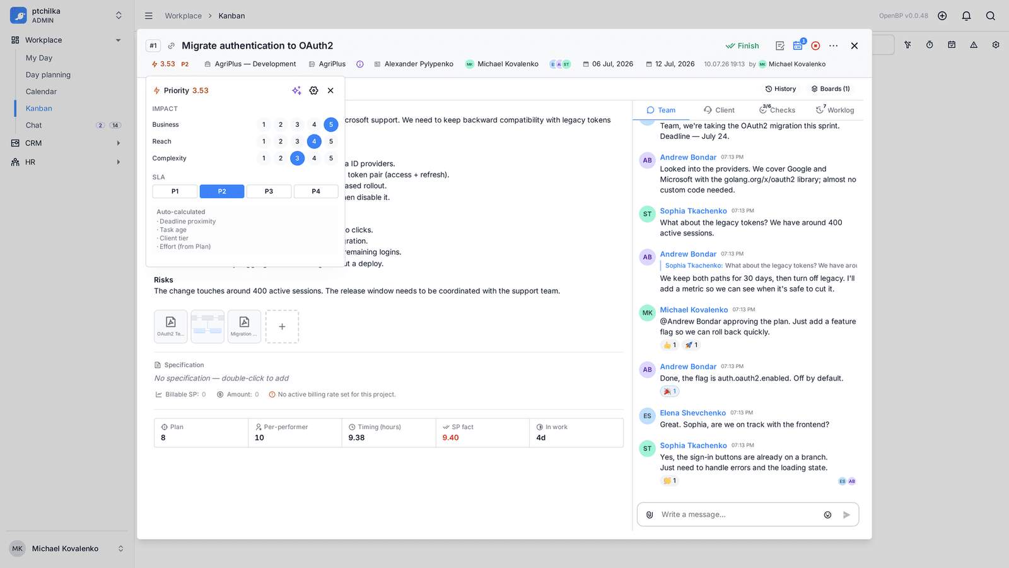Open Kanban settings gear icon
1009x568 pixels.
[x=996, y=45]
